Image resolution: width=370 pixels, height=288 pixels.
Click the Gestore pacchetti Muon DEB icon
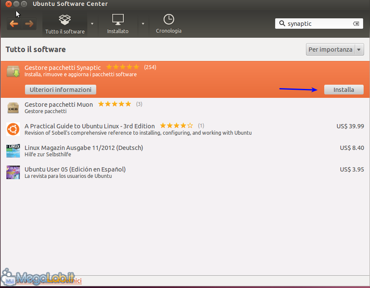13,108
